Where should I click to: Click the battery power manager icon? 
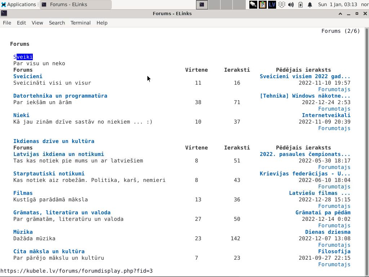301,5
